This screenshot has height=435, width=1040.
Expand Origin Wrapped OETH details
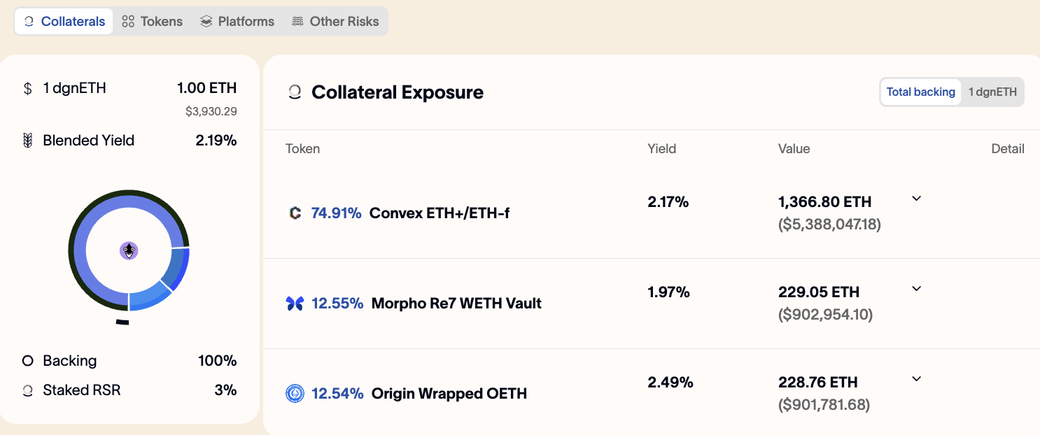(917, 379)
